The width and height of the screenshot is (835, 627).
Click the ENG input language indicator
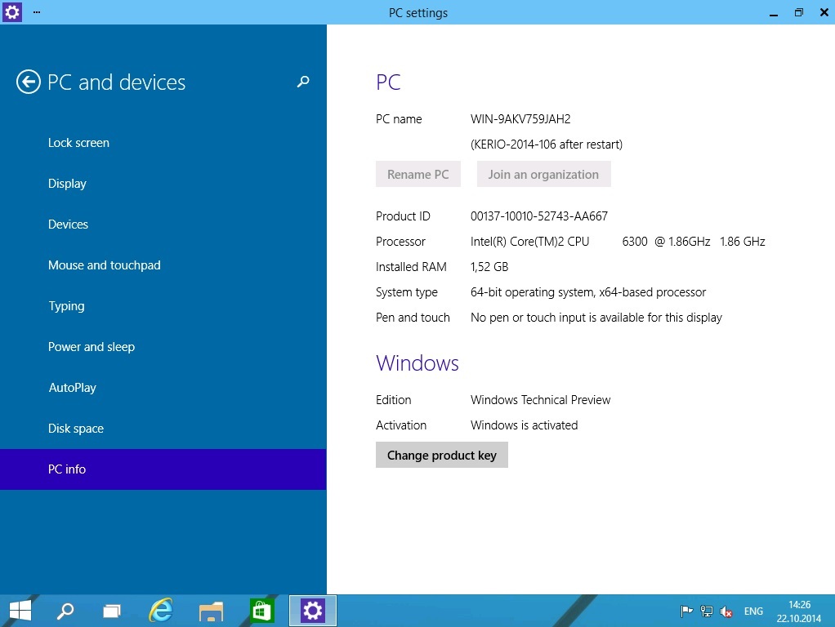pos(753,611)
